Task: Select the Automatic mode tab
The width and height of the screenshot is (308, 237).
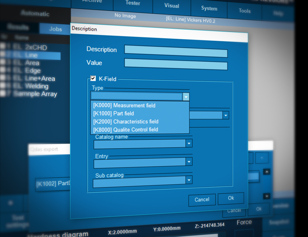Action: pyautogui.click(x=35, y=14)
